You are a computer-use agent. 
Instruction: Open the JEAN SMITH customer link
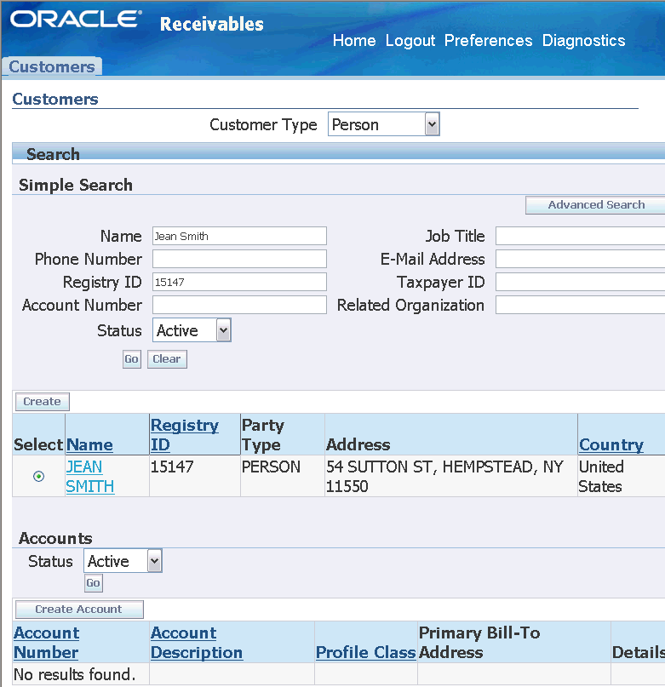coord(90,477)
